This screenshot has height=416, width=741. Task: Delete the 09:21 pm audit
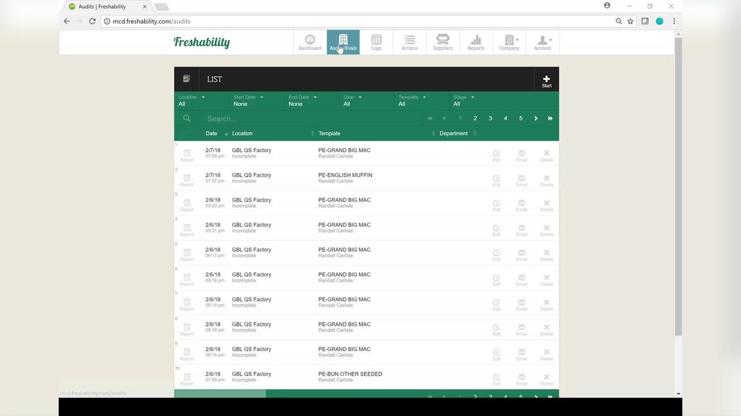coord(546,230)
